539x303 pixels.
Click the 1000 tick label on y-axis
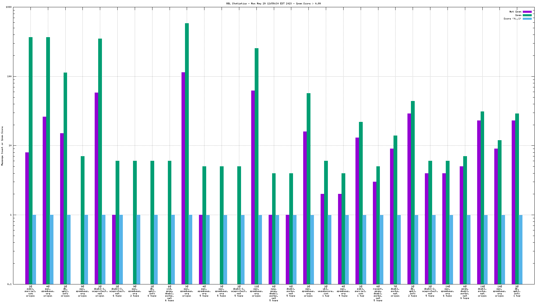[x=9, y=7]
